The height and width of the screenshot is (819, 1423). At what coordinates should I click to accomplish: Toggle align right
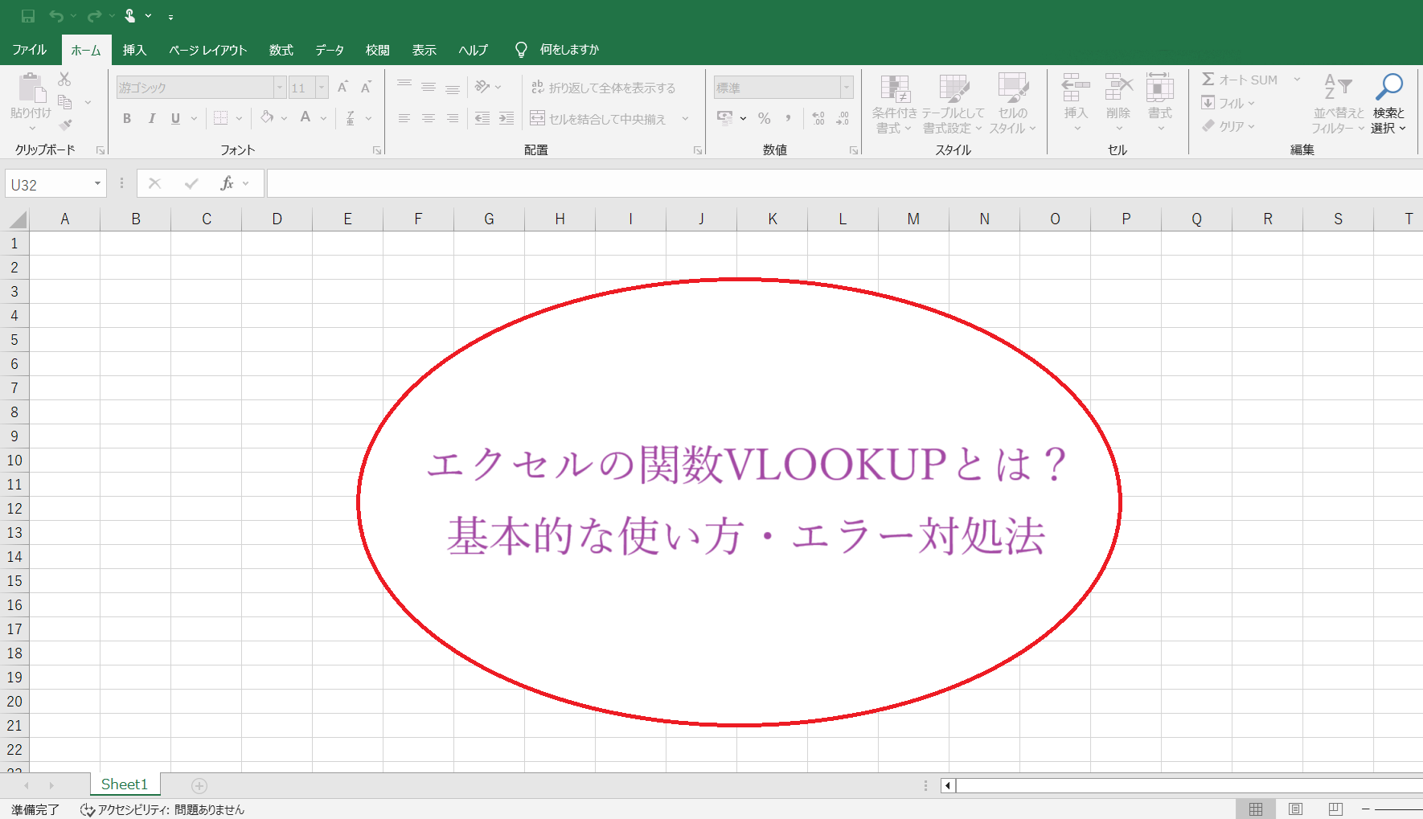click(x=453, y=118)
